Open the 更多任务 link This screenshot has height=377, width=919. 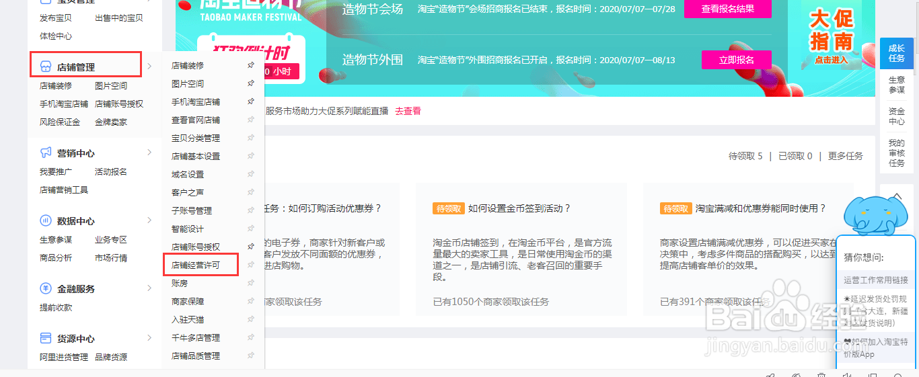[x=845, y=156]
